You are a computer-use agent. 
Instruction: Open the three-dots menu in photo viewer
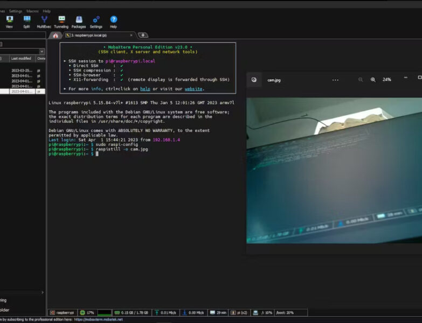335,80
